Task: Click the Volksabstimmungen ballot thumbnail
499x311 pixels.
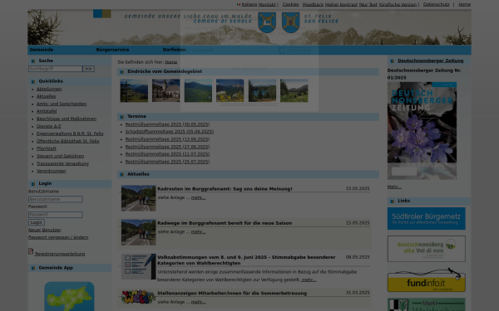Action: click(x=138, y=266)
